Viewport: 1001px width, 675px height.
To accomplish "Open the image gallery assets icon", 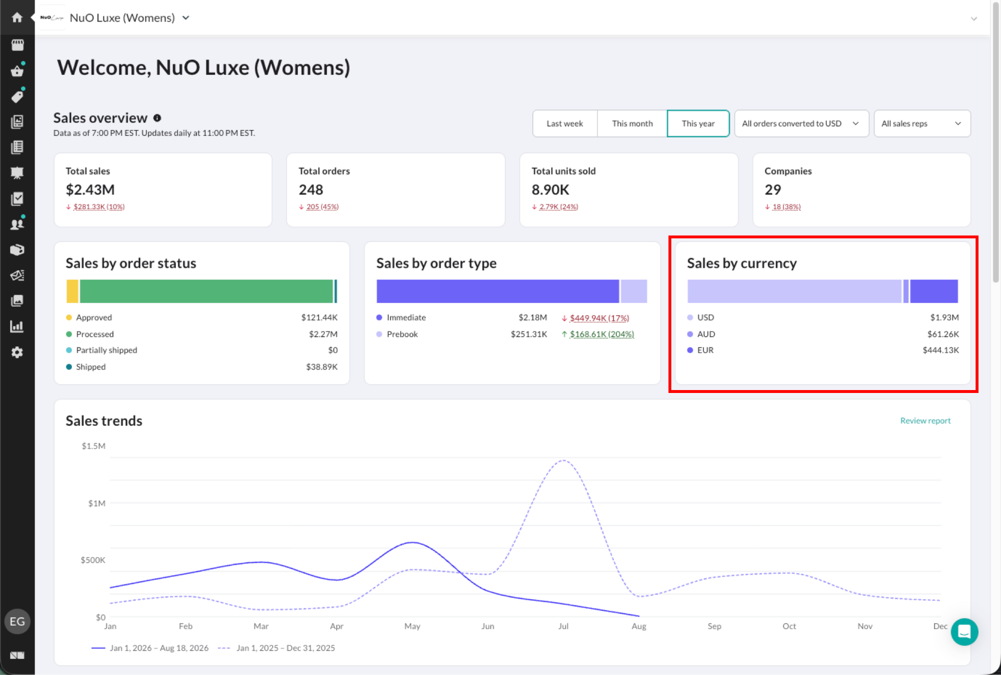I will [x=17, y=301].
